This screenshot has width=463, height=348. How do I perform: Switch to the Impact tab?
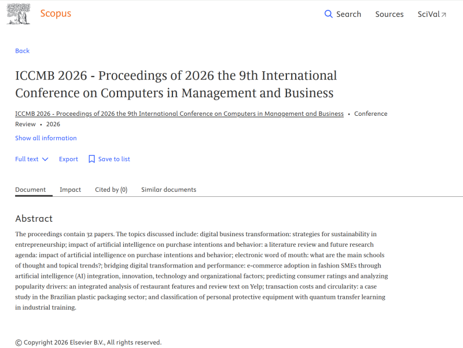(x=70, y=190)
